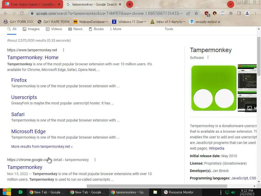The image size is (261, 196).
Task: Click the more images icon on thumbnail
Action: click(249, 108)
